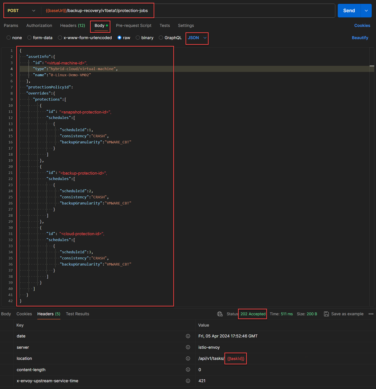The width and height of the screenshot is (376, 389).
Task: Click the info icon for x-envoy-upstream-service-time
Action: pos(188,381)
